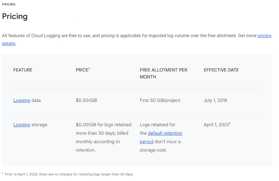Click the 'details' portion of pricing link
The width and height of the screenshot is (279, 181).
pyautogui.click(x=9, y=44)
